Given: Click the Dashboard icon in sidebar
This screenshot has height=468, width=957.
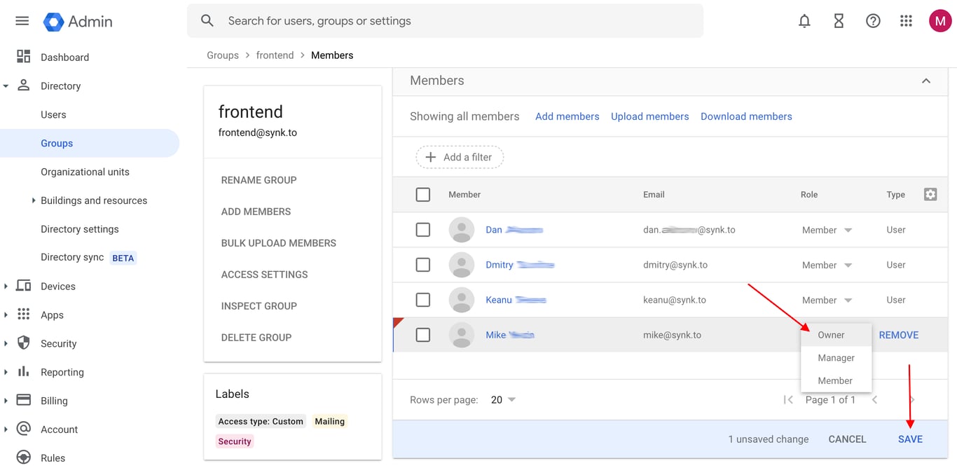Looking at the screenshot, I should click(x=23, y=57).
